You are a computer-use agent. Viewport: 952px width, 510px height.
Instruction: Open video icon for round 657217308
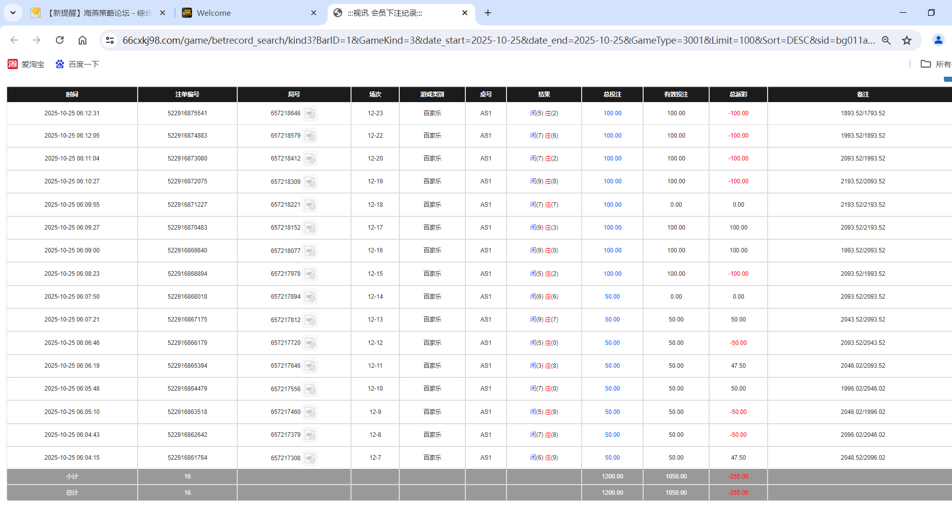(310, 458)
